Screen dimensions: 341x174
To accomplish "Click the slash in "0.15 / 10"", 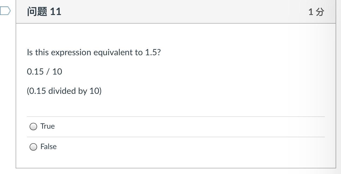I will pos(48,72).
